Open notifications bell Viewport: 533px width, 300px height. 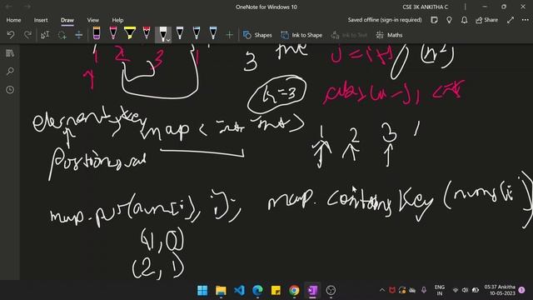click(465, 20)
